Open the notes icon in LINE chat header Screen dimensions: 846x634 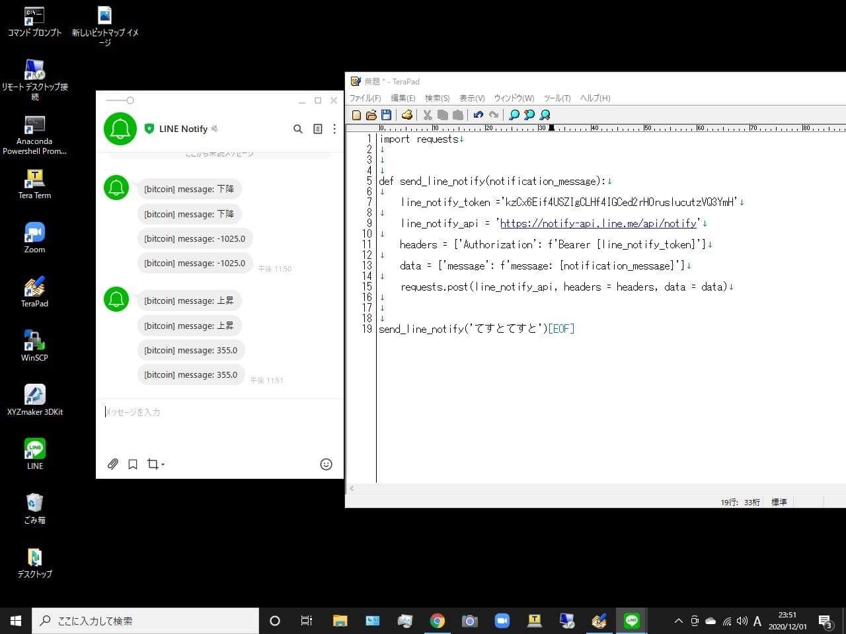point(318,129)
